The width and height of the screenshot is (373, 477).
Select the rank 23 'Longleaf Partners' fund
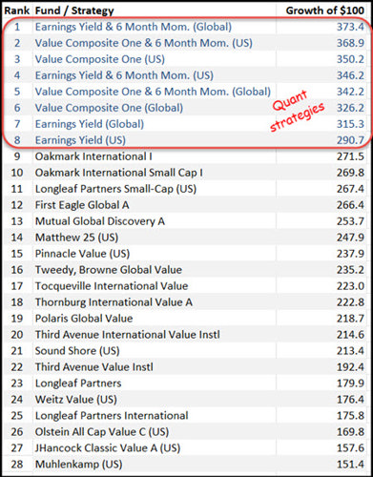coord(78,384)
